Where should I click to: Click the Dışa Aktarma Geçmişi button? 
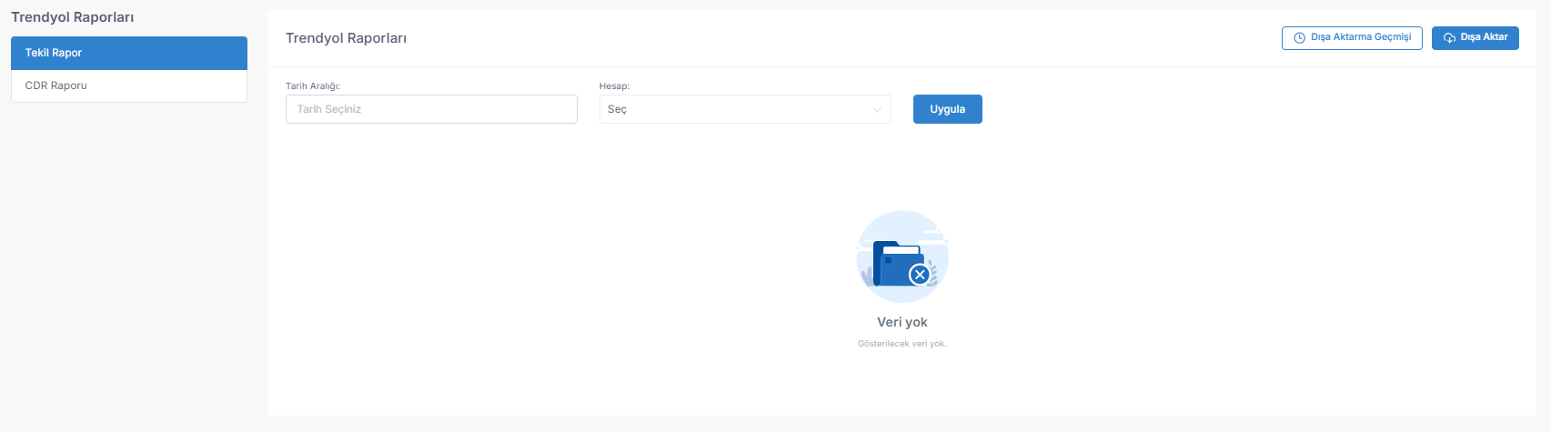coord(1352,37)
